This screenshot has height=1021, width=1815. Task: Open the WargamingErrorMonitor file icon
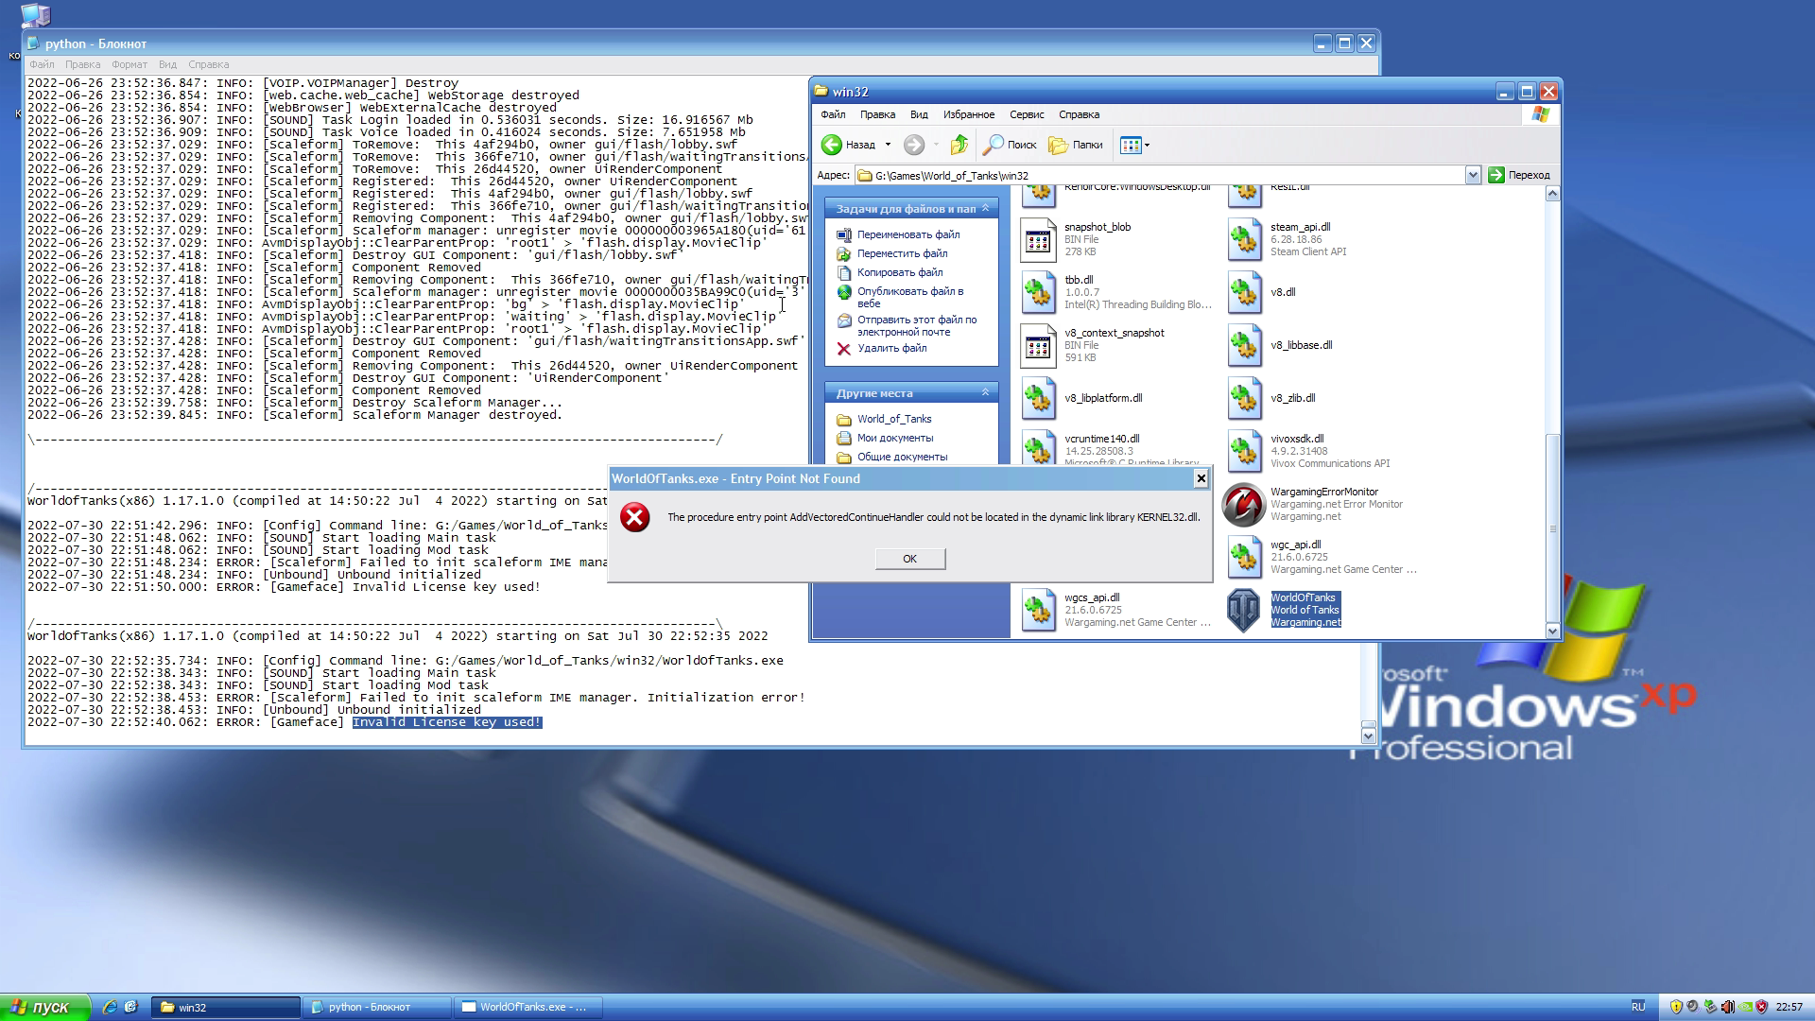tap(1244, 505)
